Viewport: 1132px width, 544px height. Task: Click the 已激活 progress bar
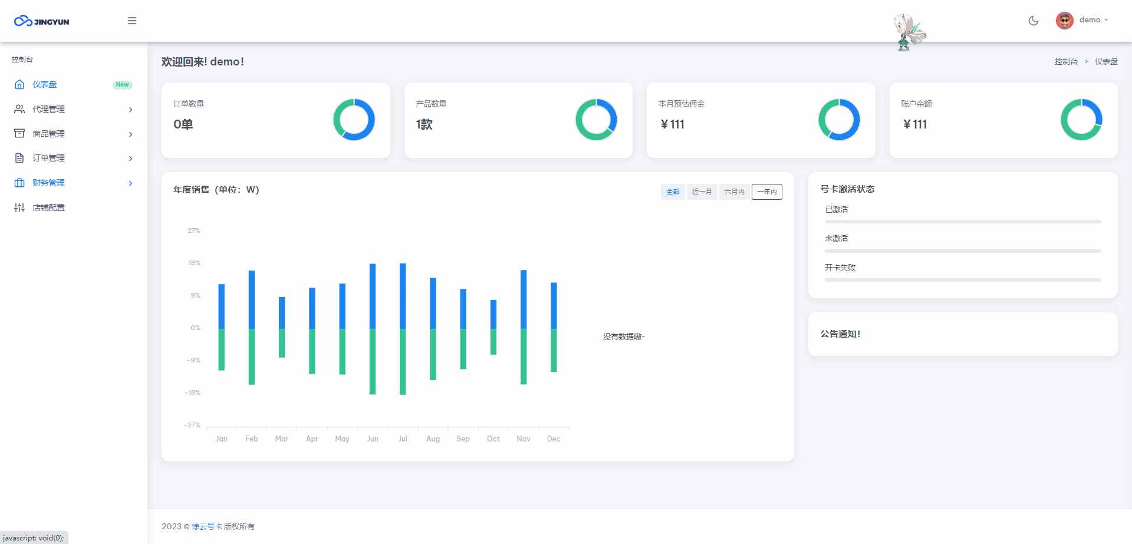(962, 222)
